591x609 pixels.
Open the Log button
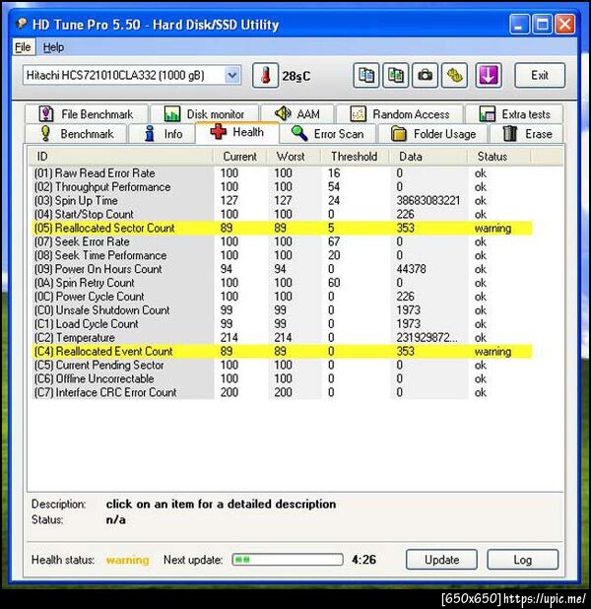(x=523, y=560)
